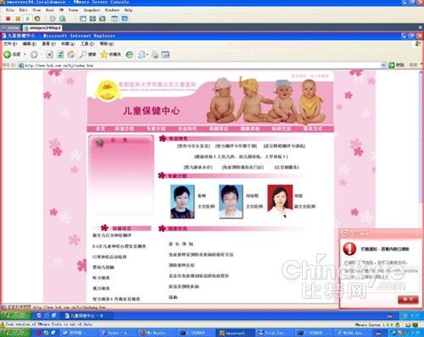Open the IE Mail envelope icon

click(142, 54)
